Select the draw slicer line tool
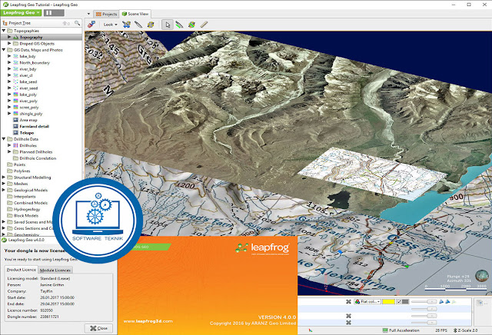This screenshot has height=335, width=492. [x=179, y=24]
